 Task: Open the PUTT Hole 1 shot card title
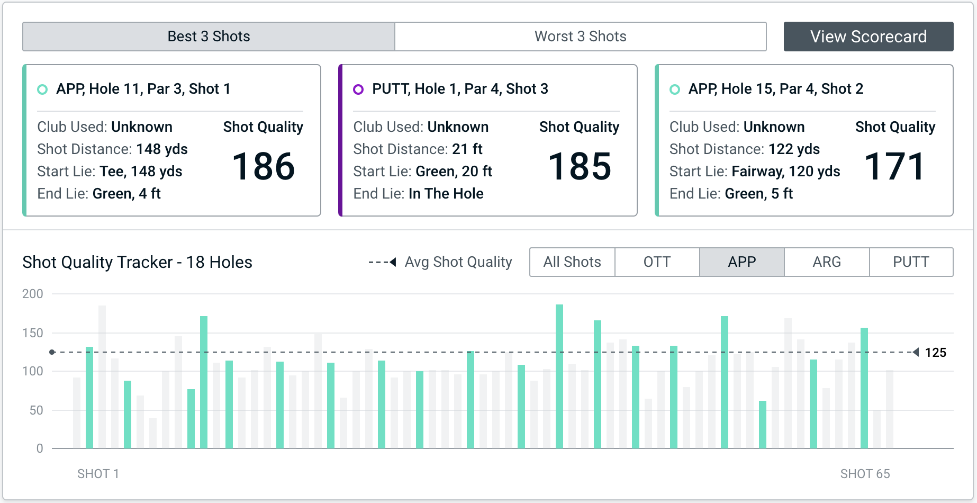[x=460, y=89]
